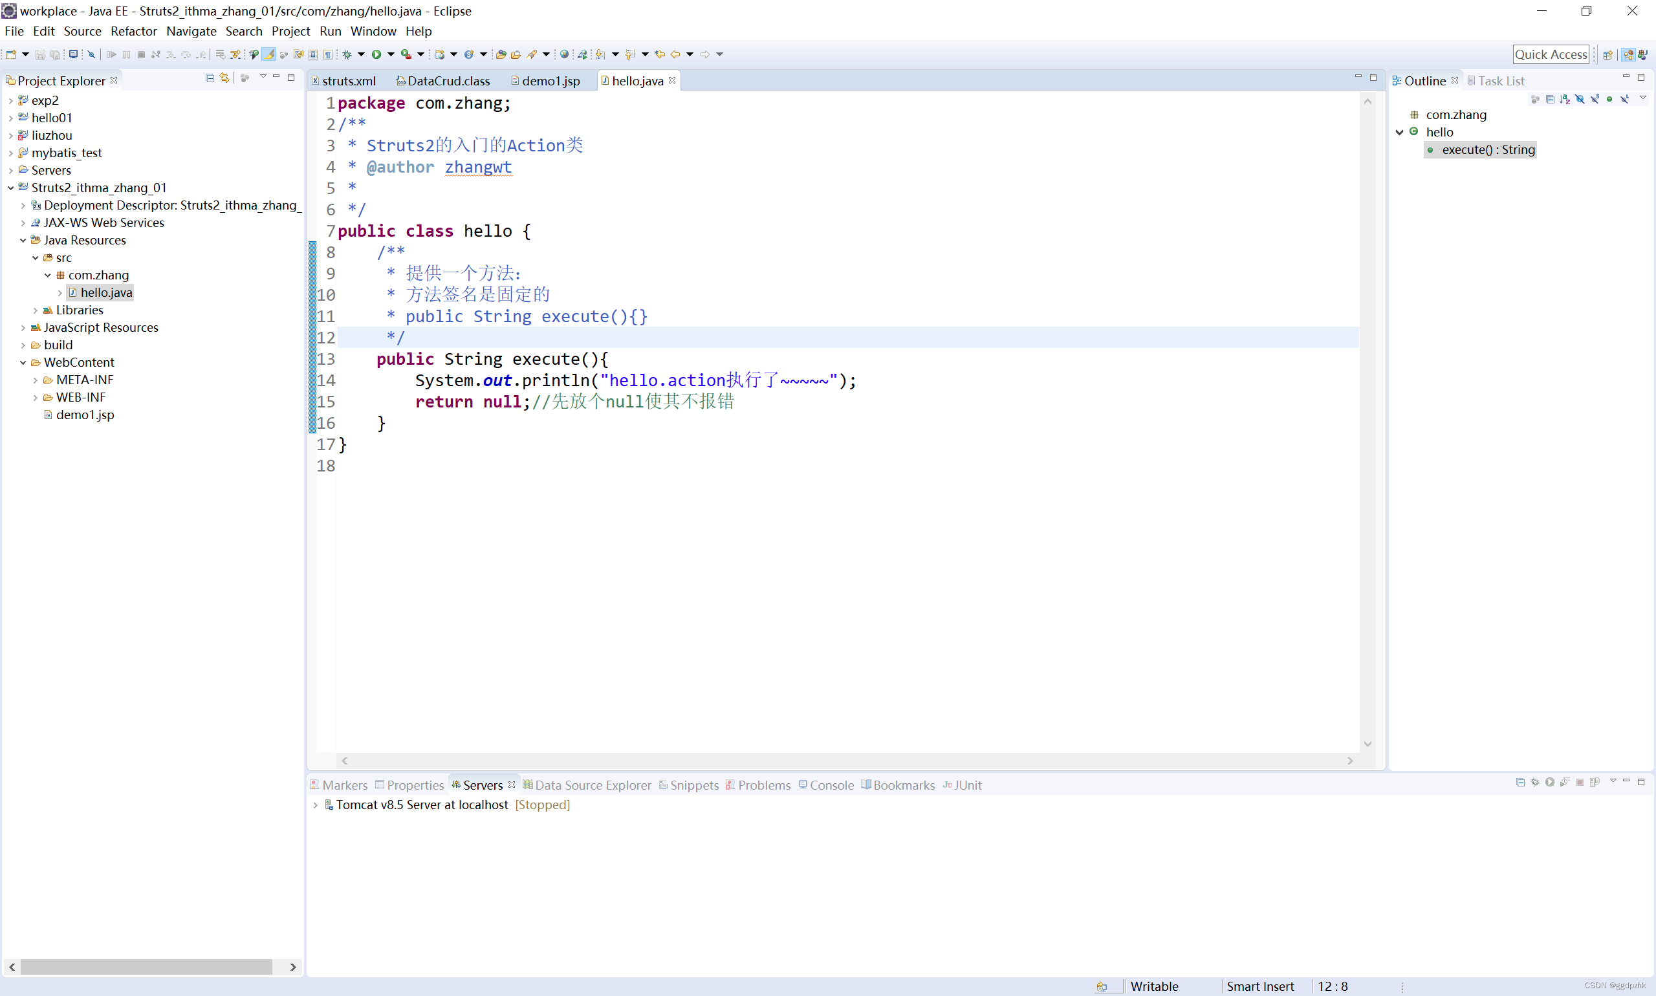Collapse the WebContent folder
The height and width of the screenshot is (996, 1656).
(23, 362)
